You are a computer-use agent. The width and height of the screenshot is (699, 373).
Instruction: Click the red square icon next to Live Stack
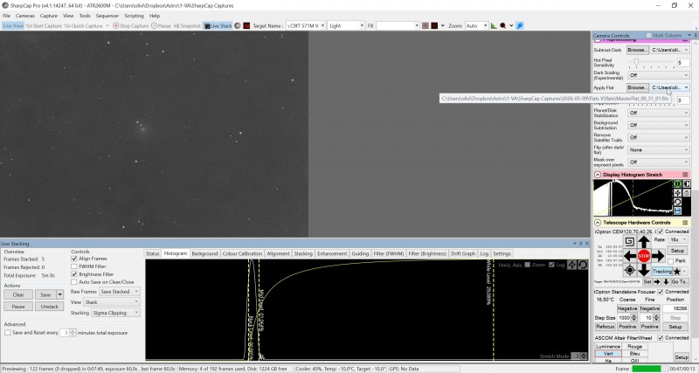pos(246,26)
